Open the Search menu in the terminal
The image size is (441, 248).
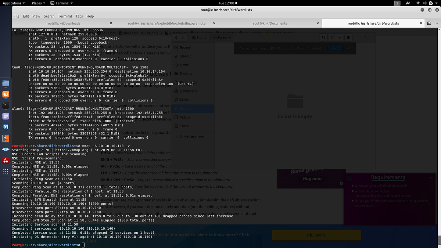49,16
